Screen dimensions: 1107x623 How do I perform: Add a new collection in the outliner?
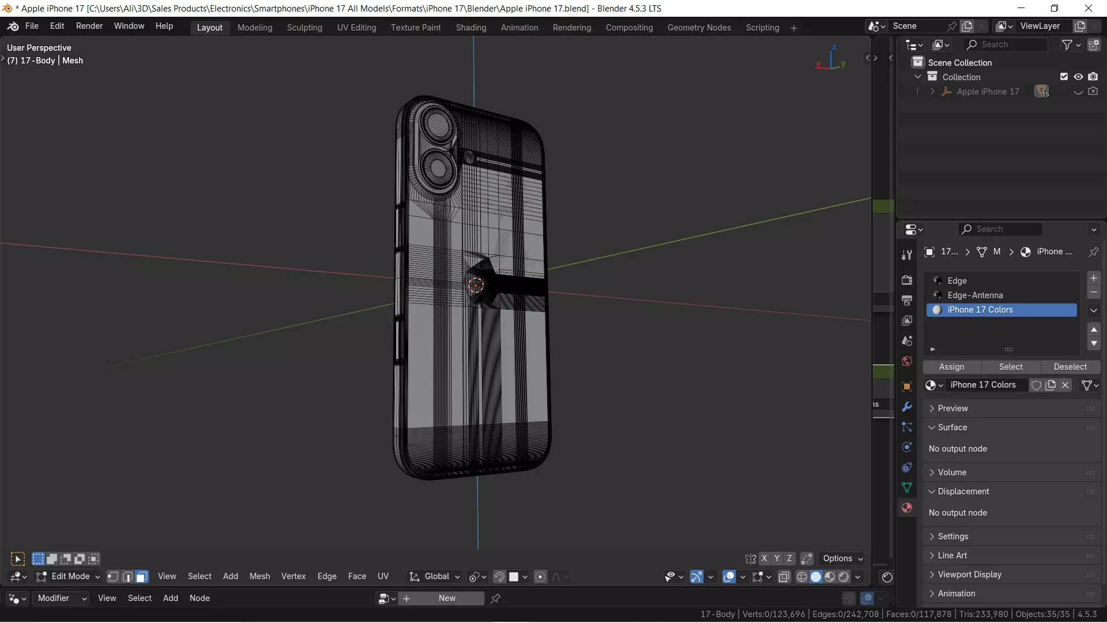1093,44
